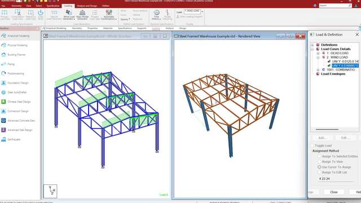Click the Mass Model Generator icon

coord(82,12)
